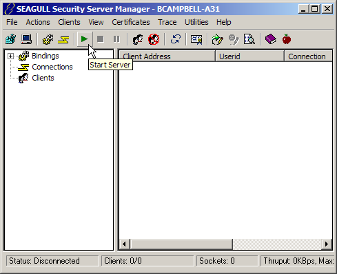
Task: Click the document magnifier view trace icon
Action: (x=249, y=39)
